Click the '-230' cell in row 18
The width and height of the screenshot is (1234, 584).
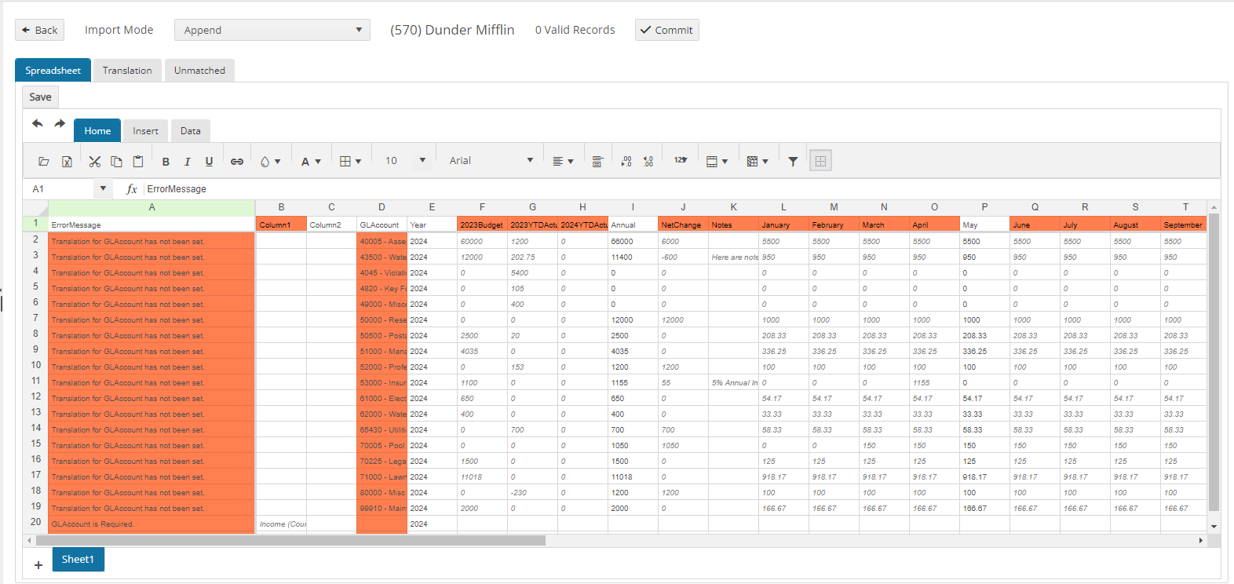click(x=532, y=492)
